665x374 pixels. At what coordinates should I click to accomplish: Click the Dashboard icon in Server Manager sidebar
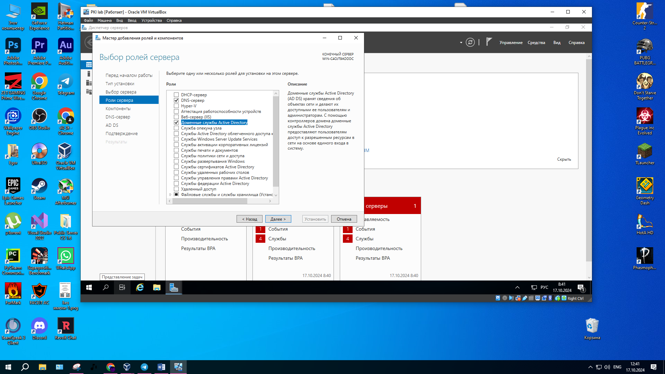(x=89, y=65)
